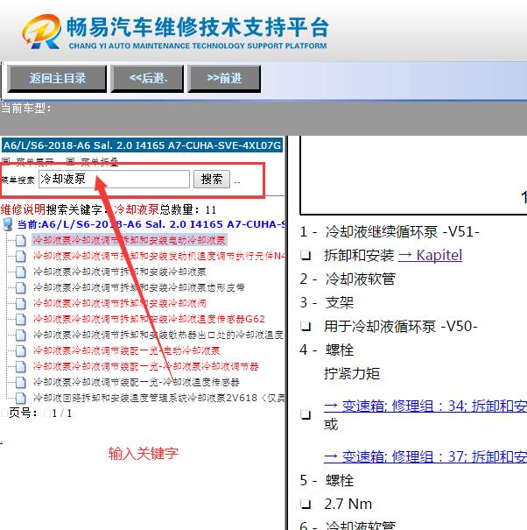Click the page number 1 / 1
The height and width of the screenshot is (530, 527).
coord(62,413)
